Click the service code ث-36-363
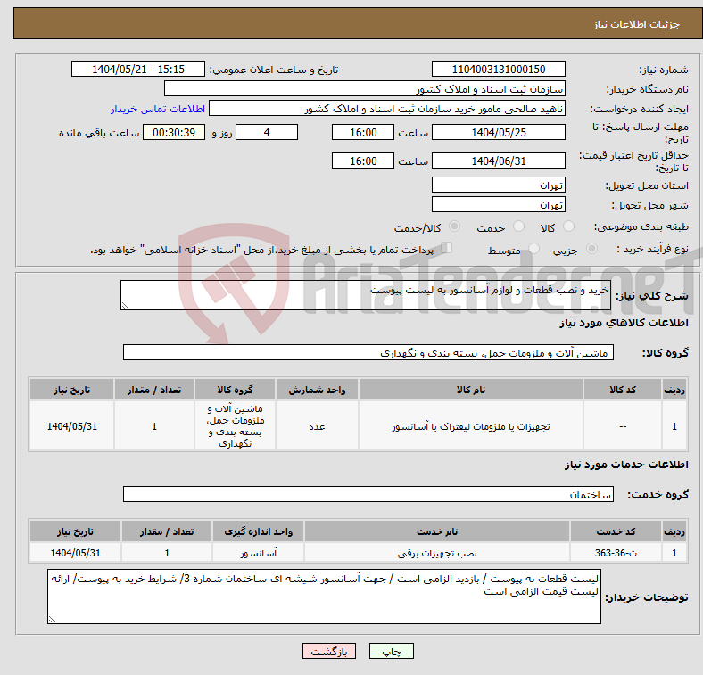 616,553
